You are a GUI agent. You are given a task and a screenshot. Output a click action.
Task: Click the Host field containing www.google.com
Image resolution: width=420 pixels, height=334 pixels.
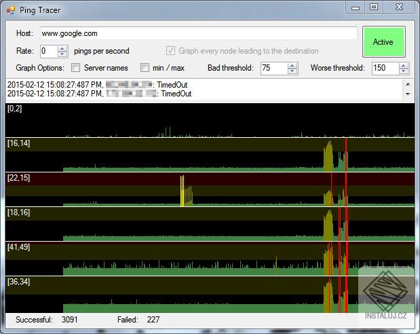199,33
